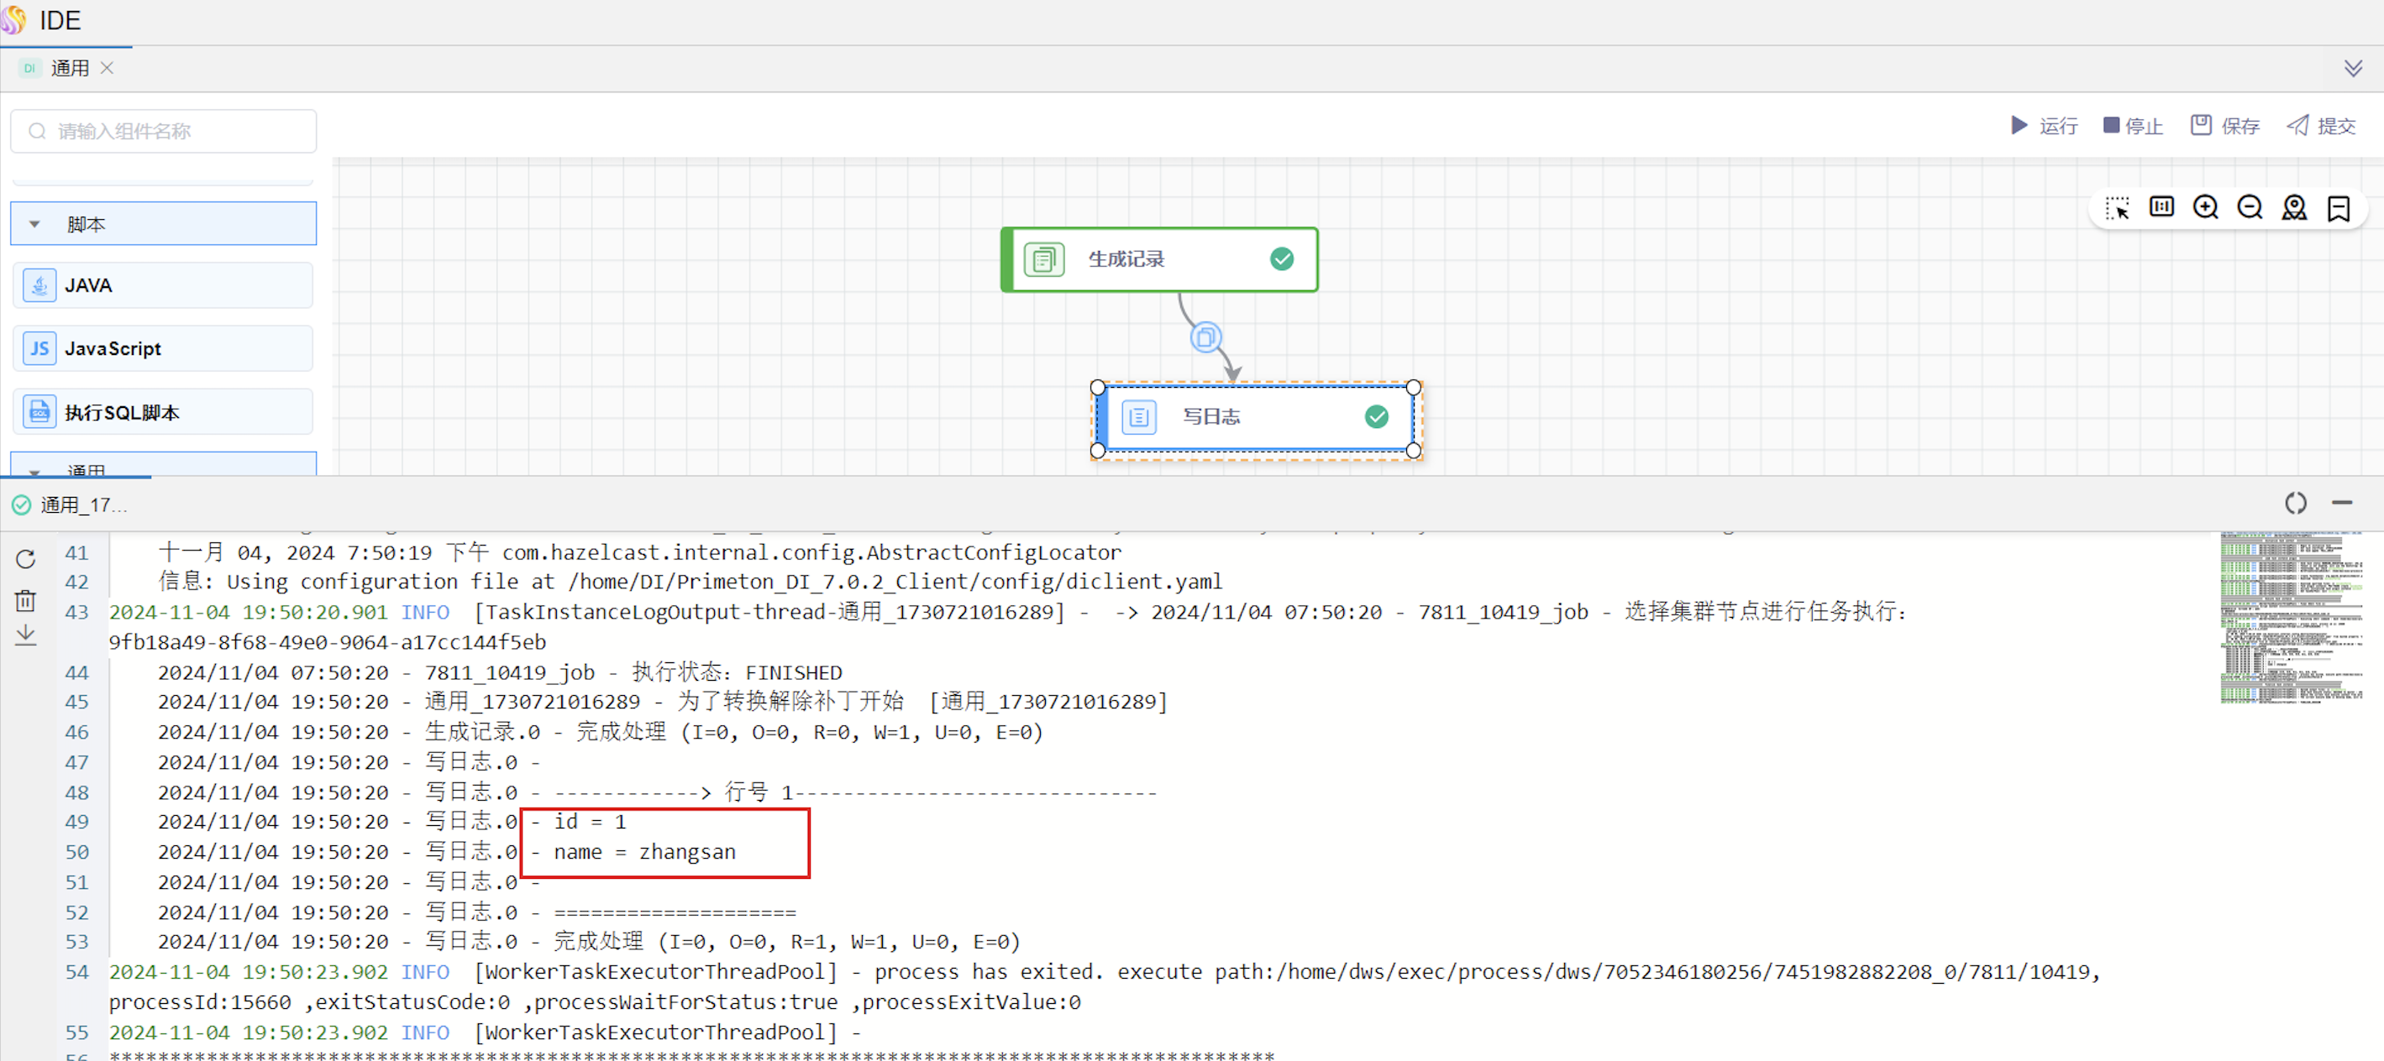This screenshot has height=1061, width=2384.
Task: Zoom in on the canvas
Action: click(2205, 207)
